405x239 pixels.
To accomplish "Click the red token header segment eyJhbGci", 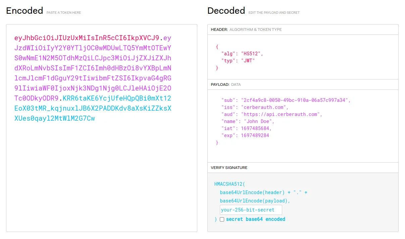I will coord(87,38).
